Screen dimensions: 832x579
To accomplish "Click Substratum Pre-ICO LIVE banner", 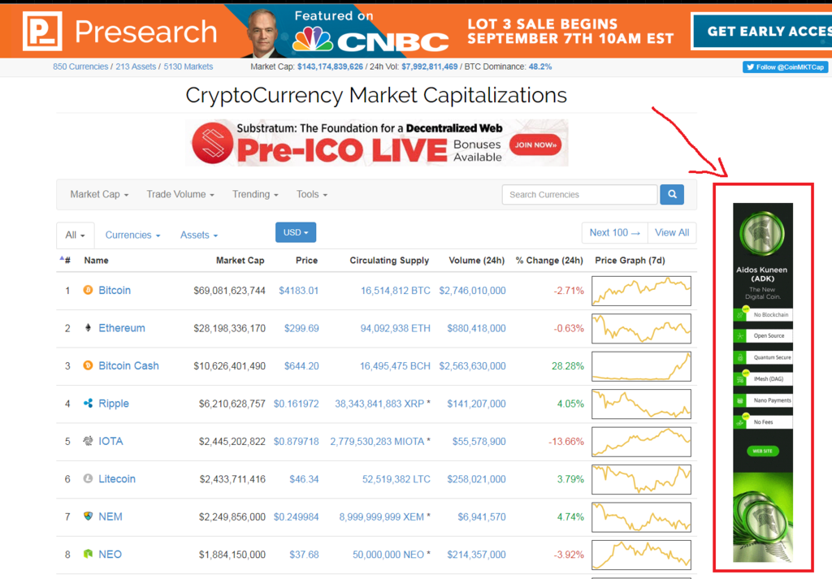I will coord(377,143).
